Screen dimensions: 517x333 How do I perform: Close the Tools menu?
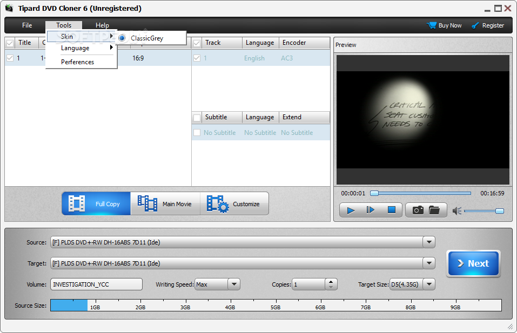coord(64,25)
